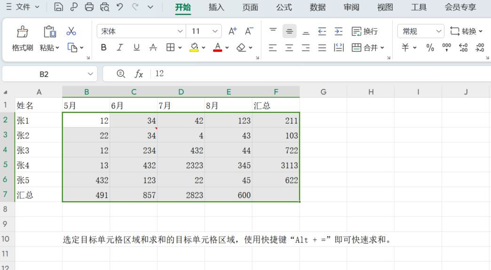Screen dimensions: 491x270
Task: Decrease decimal places icon
Action: click(480, 48)
